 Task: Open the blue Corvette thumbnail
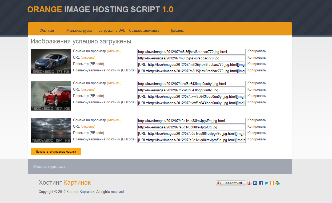coord(51,61)
